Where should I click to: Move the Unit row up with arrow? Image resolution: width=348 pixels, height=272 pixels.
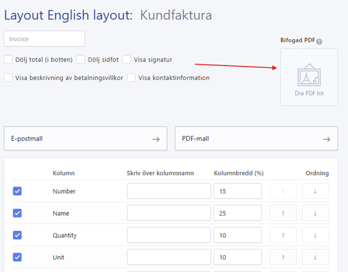[283, 257]
